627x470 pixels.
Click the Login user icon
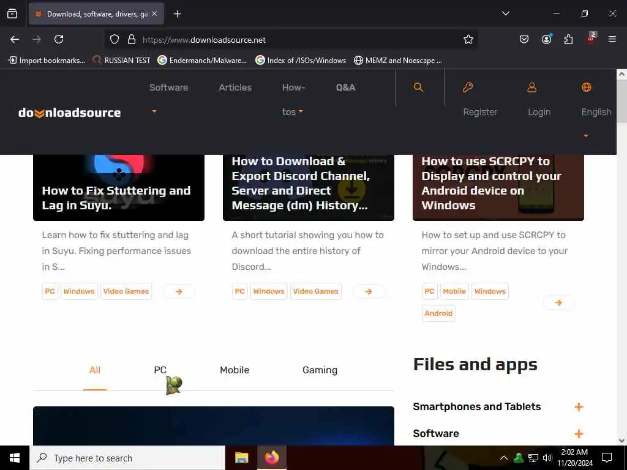tap(532, 87)
